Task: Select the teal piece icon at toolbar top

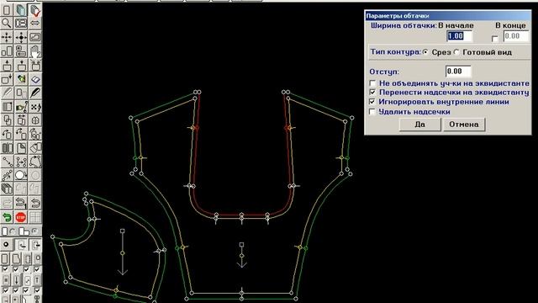Action: pos(21,10)
